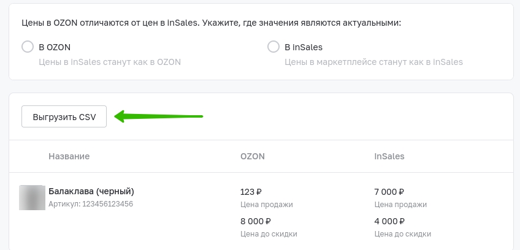Click the InSales pre-discount price 4 000 ₽
Screen dimensions: 520x250
389,221
